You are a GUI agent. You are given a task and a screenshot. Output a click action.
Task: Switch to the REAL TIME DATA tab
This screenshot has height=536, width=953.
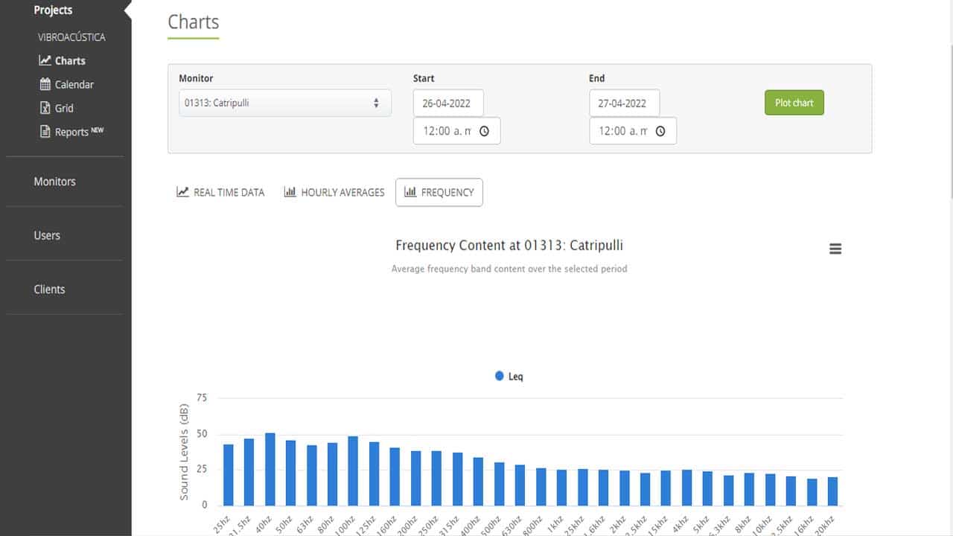tap(220, 192)
